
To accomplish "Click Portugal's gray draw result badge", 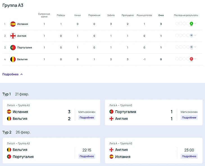I will [191, 47].
